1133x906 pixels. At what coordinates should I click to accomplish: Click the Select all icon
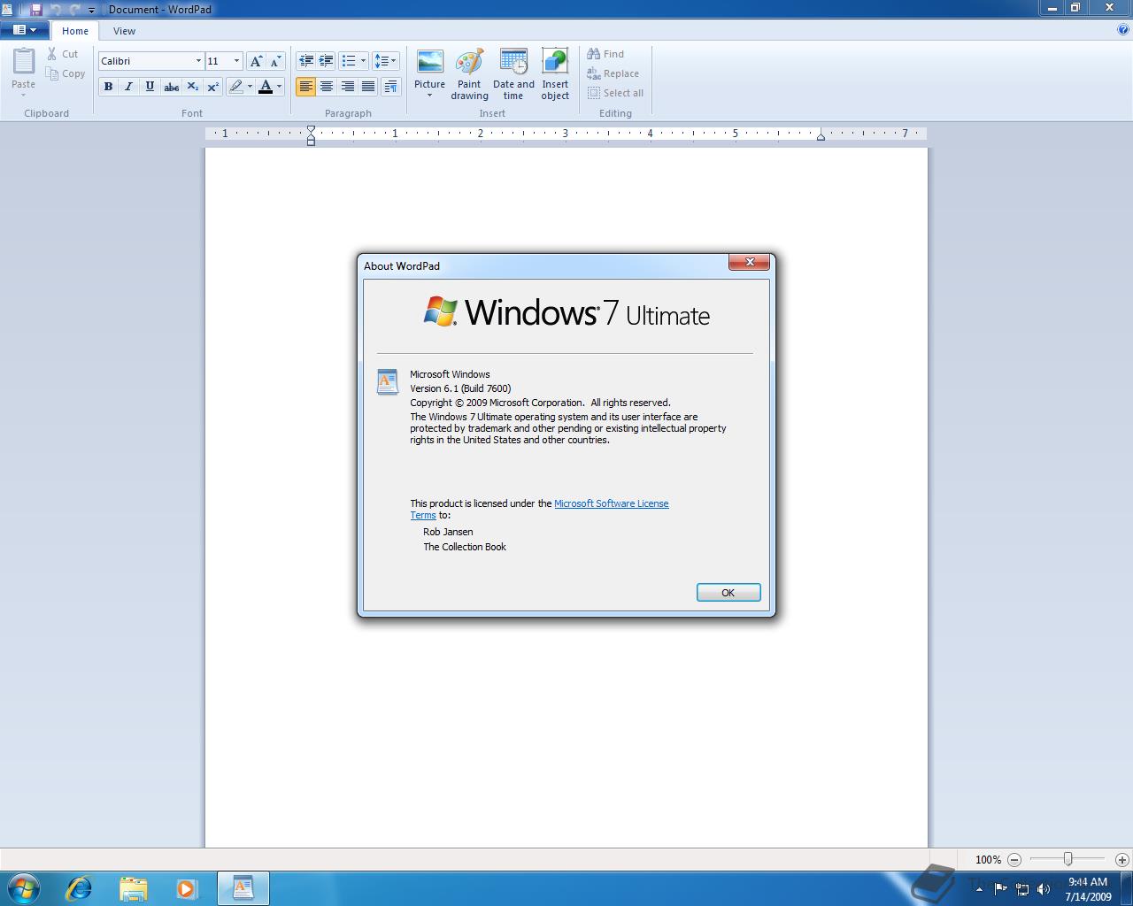click(594, 93)
